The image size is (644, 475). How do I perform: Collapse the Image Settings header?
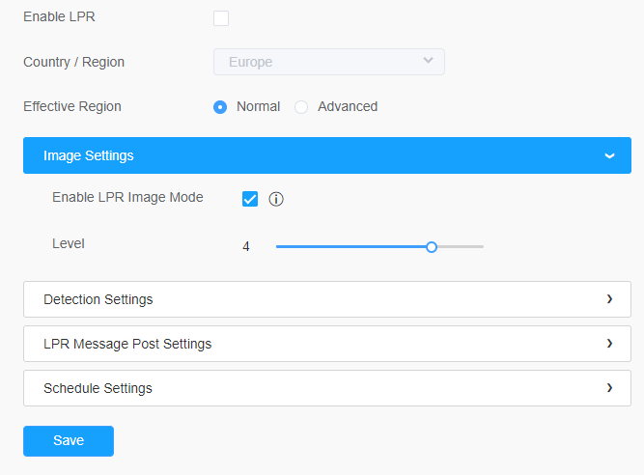coord(327,155)
